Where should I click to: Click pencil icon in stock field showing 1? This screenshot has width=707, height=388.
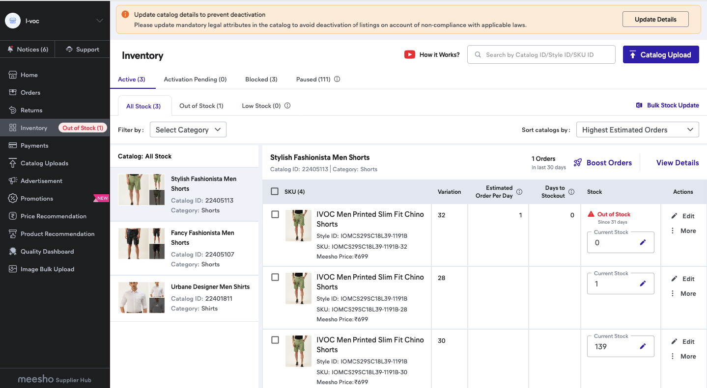pos(643,284)
